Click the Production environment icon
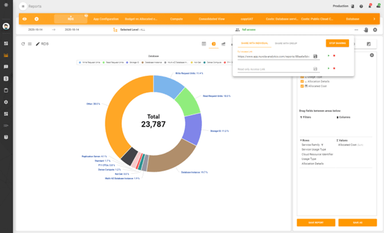The image size is (384, 233). pos(353,6)
